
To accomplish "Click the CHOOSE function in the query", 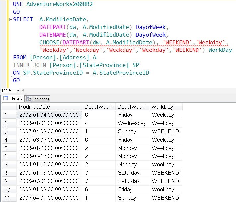I will pos(49,42).
